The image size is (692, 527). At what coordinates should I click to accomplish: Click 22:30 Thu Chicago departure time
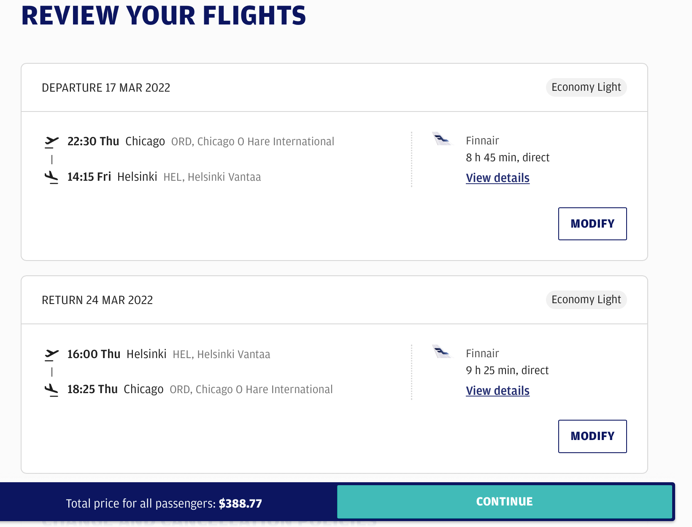pyautogui.click(x=93, y=141)
